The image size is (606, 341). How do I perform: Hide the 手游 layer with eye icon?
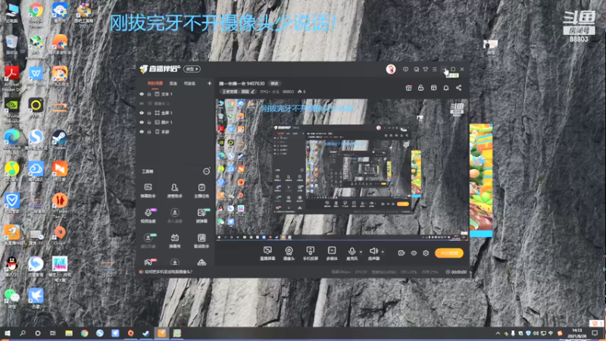point(142,132)
